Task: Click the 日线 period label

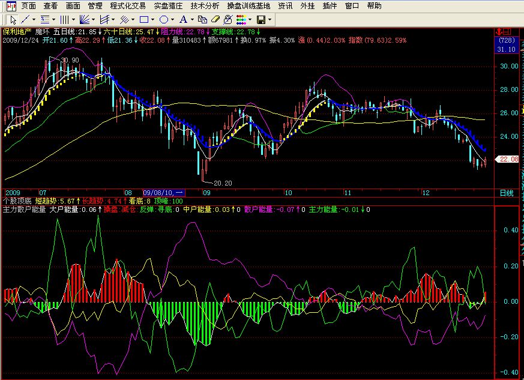Action: click(x=506, y=193)
